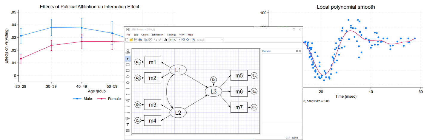Select the L3 latent variable node
The image size is (427, 140).
(213, 91)
